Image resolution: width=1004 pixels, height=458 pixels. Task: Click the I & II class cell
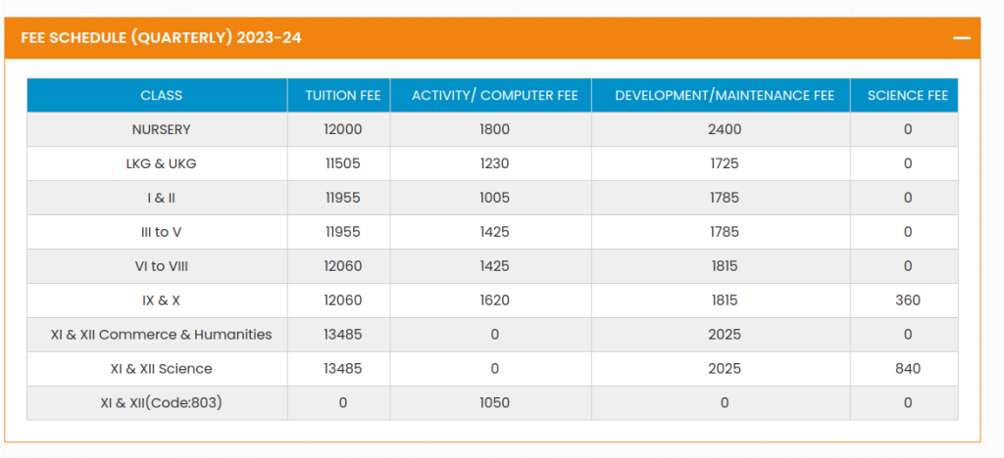point(161,198)
